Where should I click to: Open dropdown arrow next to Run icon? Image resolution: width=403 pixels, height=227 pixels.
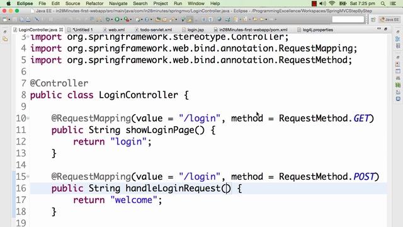121,20
